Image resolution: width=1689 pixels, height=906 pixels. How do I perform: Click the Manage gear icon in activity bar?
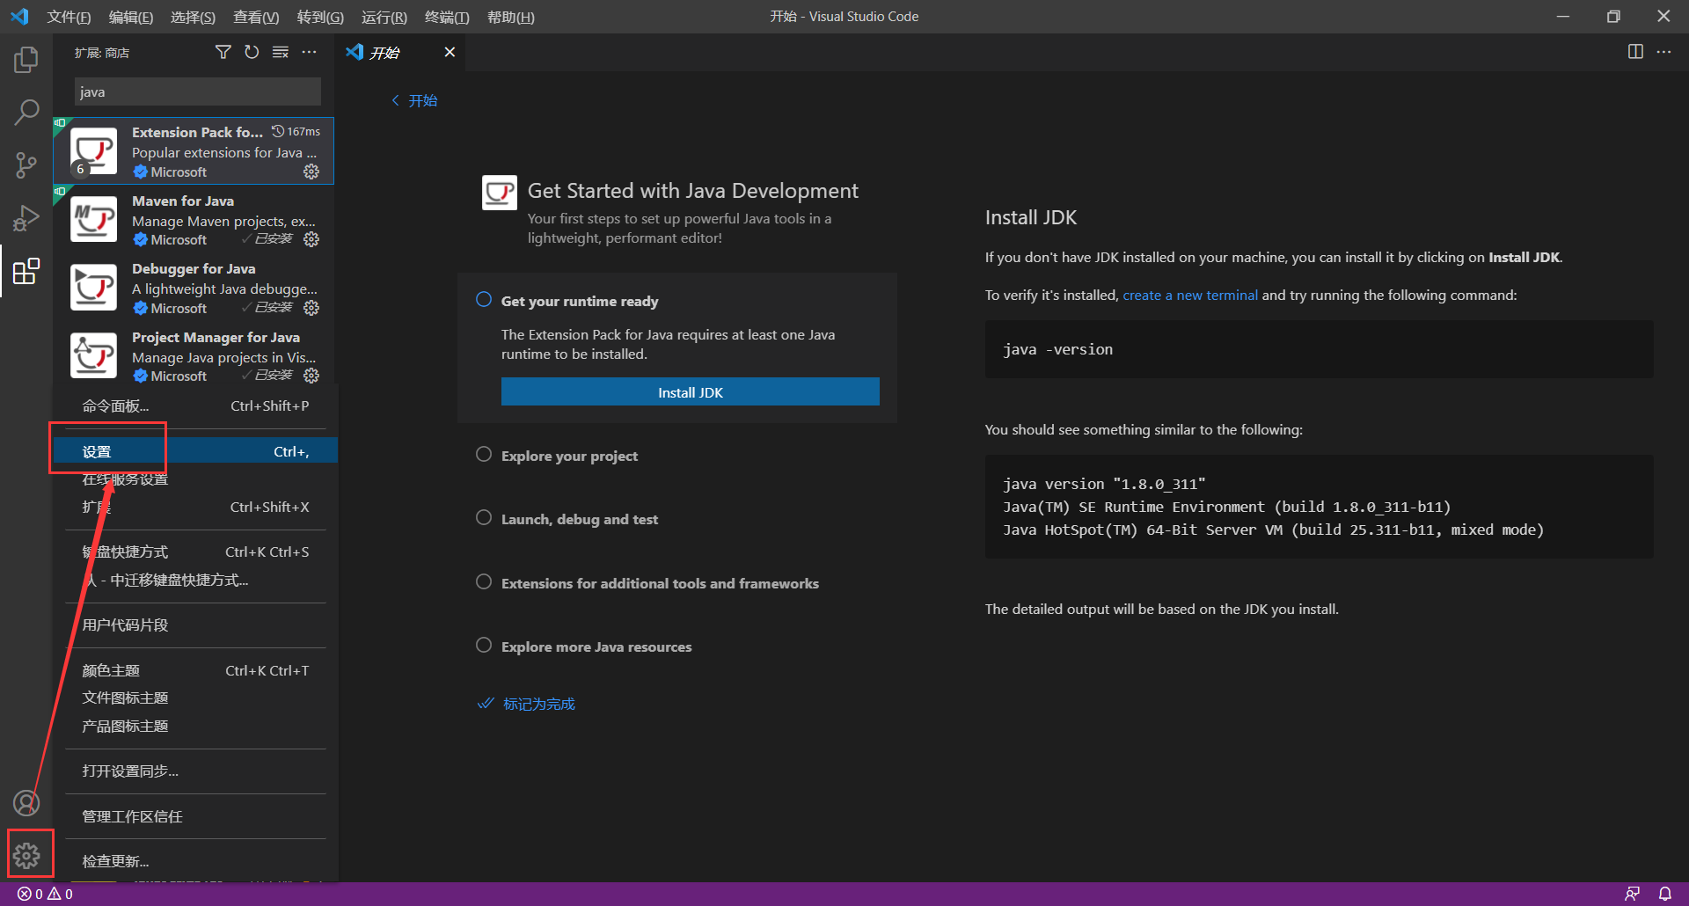(26, 855)
